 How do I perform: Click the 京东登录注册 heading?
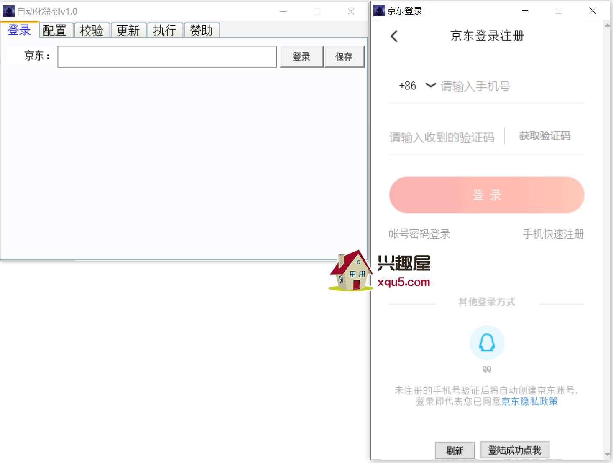coord(487,36)
